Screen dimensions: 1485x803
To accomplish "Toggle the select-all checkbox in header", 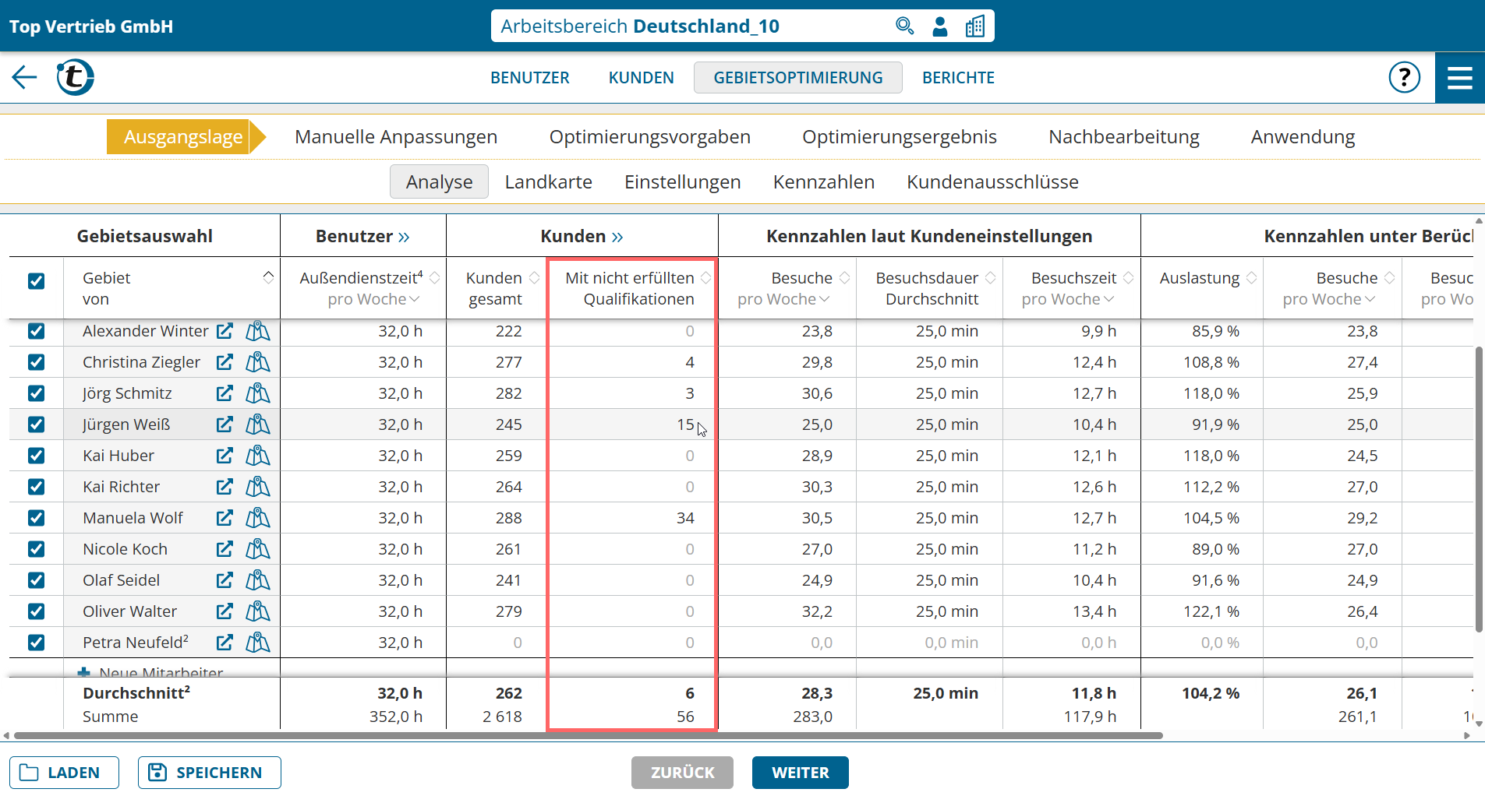I will click(x=36, y=281).
